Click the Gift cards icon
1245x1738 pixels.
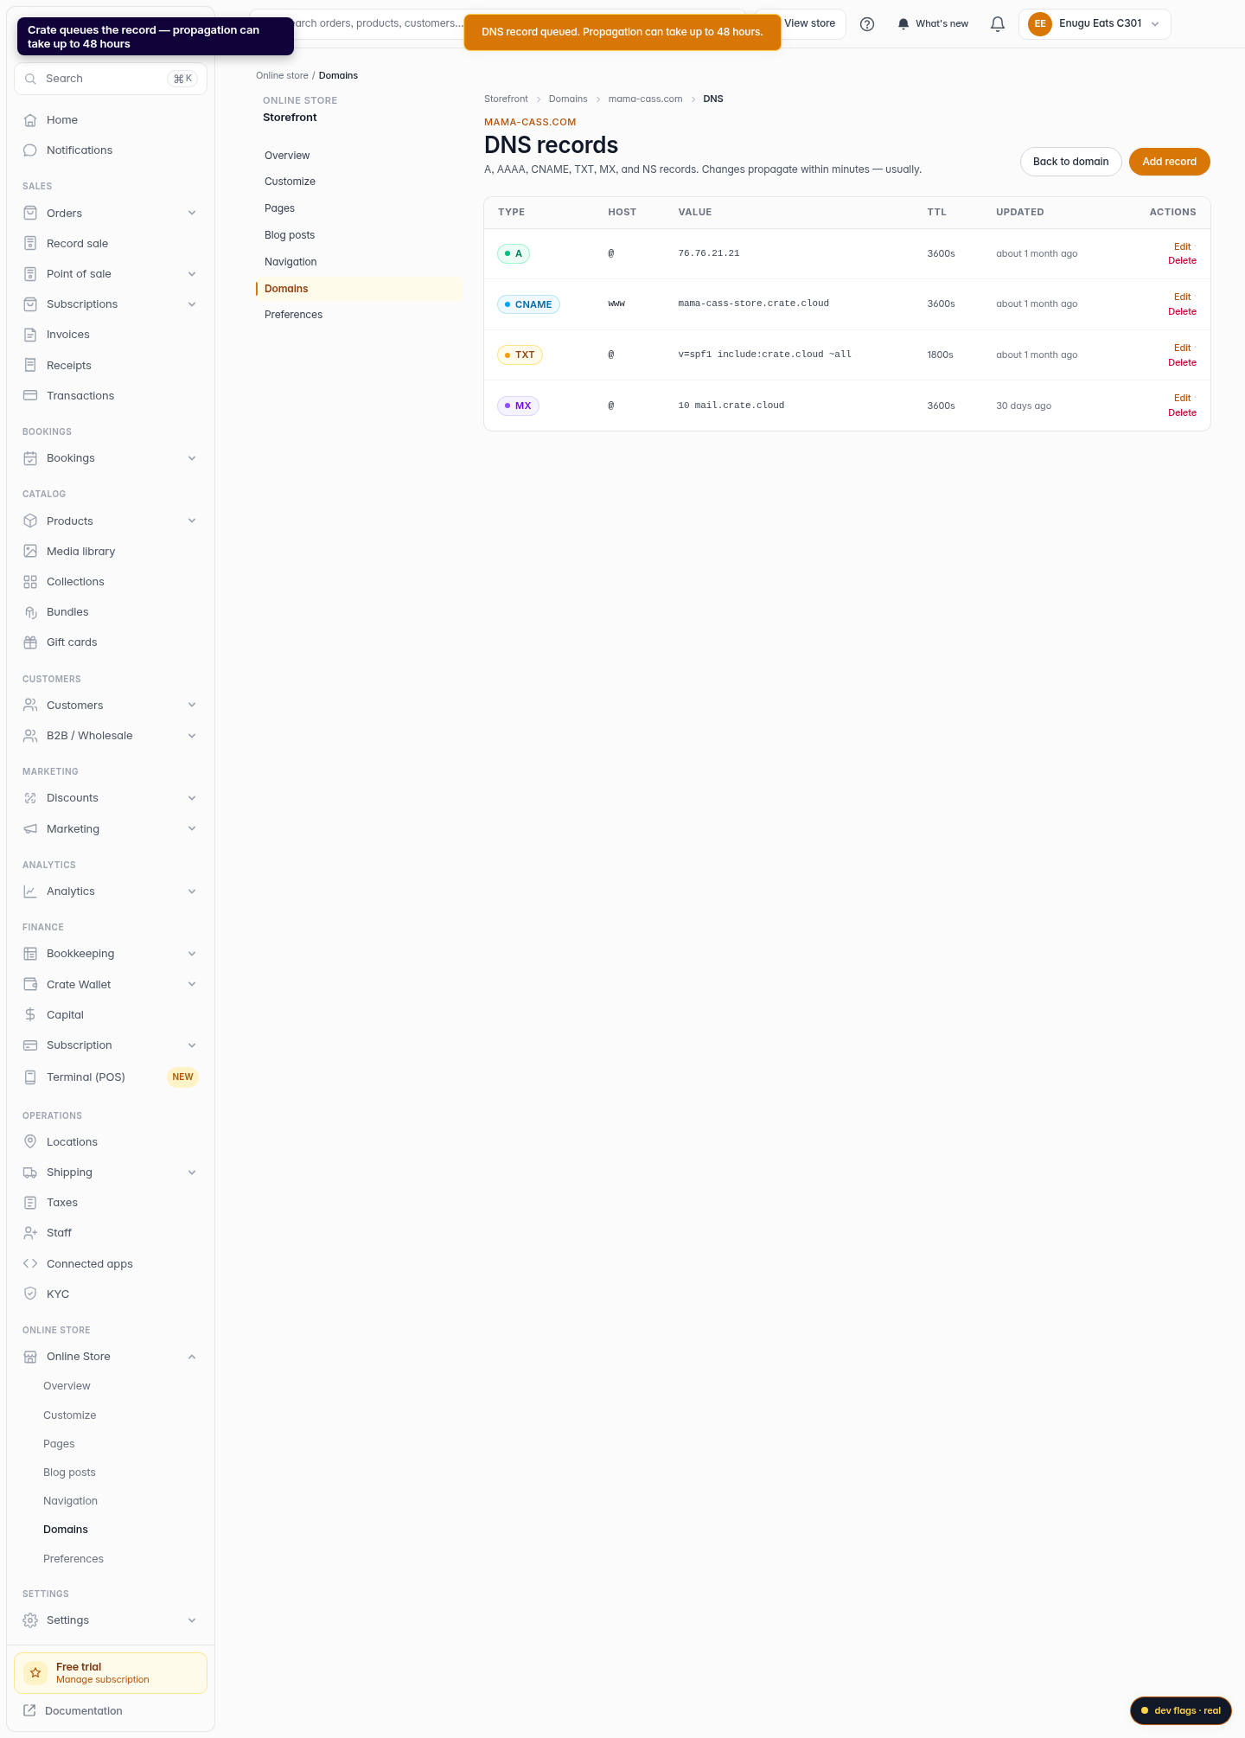pyautogui.click(x=30, y=642)
